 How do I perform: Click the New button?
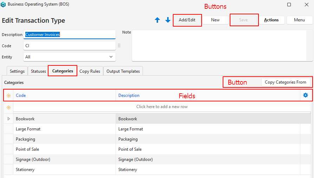click(x=215, y=20)
